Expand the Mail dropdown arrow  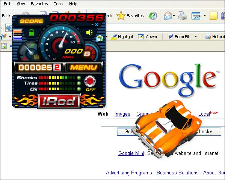(x=174, y=16)
